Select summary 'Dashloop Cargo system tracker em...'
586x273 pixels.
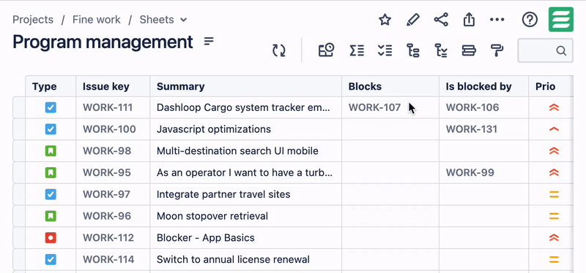(x=244, y=107)
